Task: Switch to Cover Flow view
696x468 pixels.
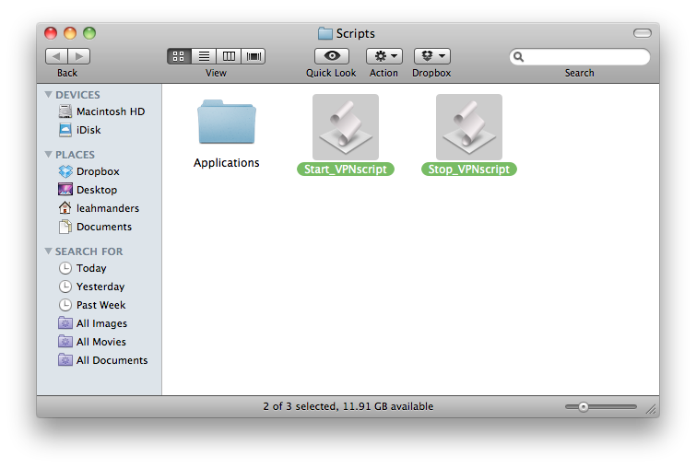Action: click(254, 56)
